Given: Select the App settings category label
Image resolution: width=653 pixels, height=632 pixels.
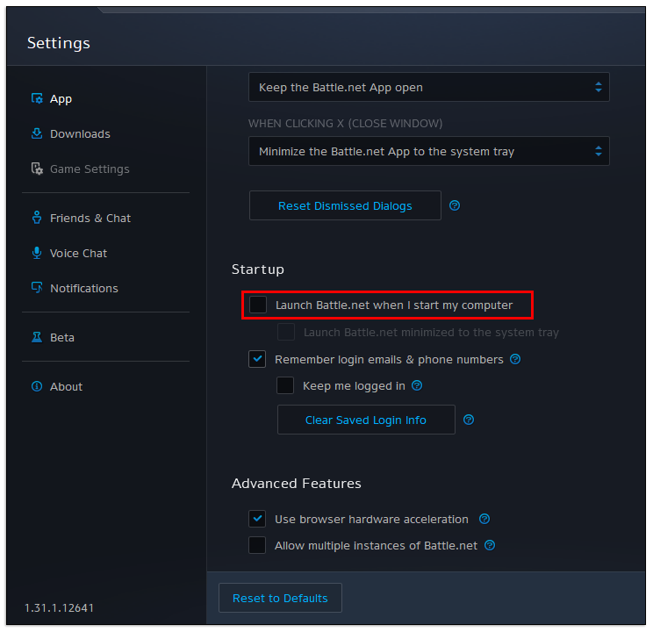Looking at the screenshot, I should coord(61,99).
